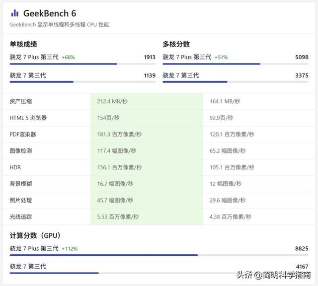Click value 65.2 幅图像/秒
Image resolution: width=318 pixels, height=286 pixels.
(x=228, y=151)
